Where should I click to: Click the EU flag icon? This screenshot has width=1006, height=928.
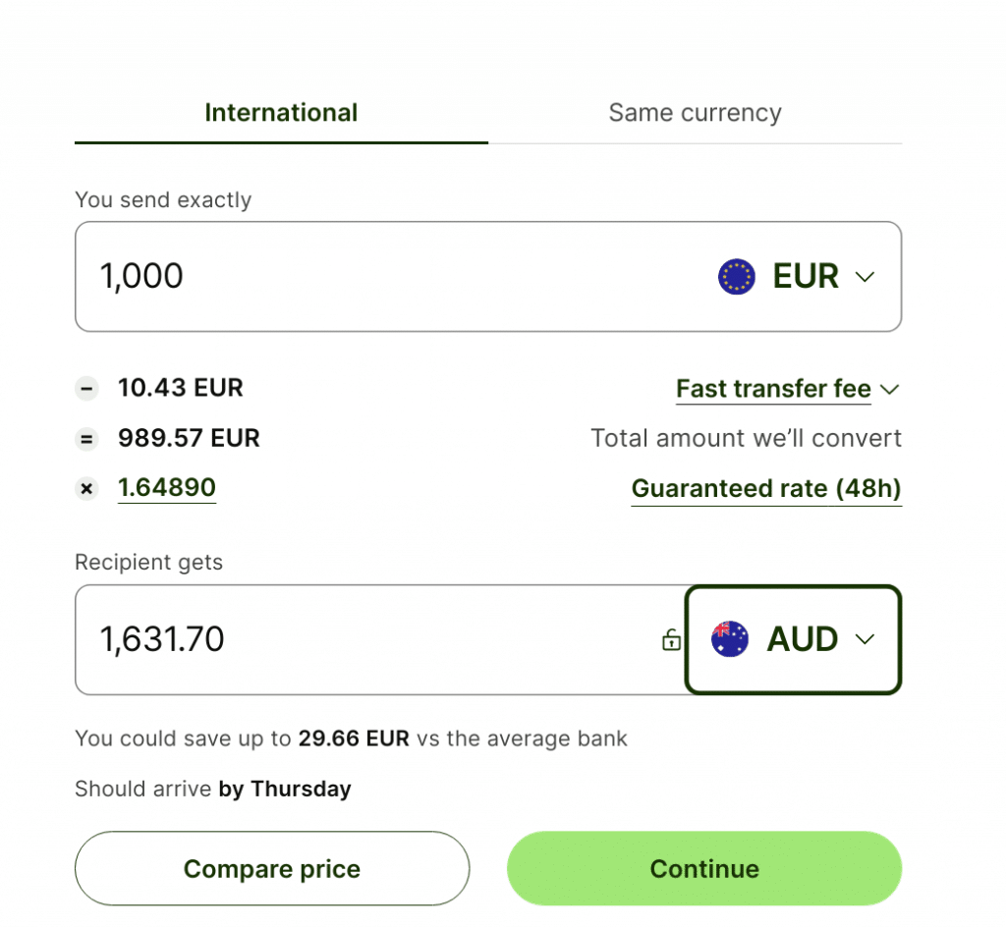(x=737, y=276)
